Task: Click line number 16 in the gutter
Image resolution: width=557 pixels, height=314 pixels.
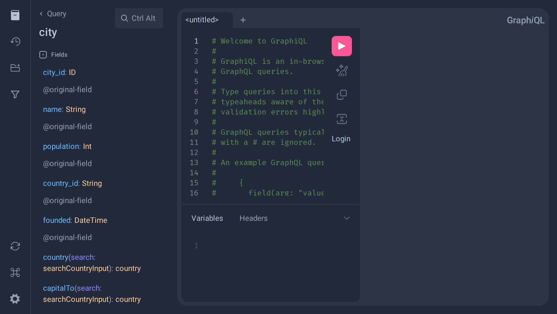Action: (x=194, y=193)
